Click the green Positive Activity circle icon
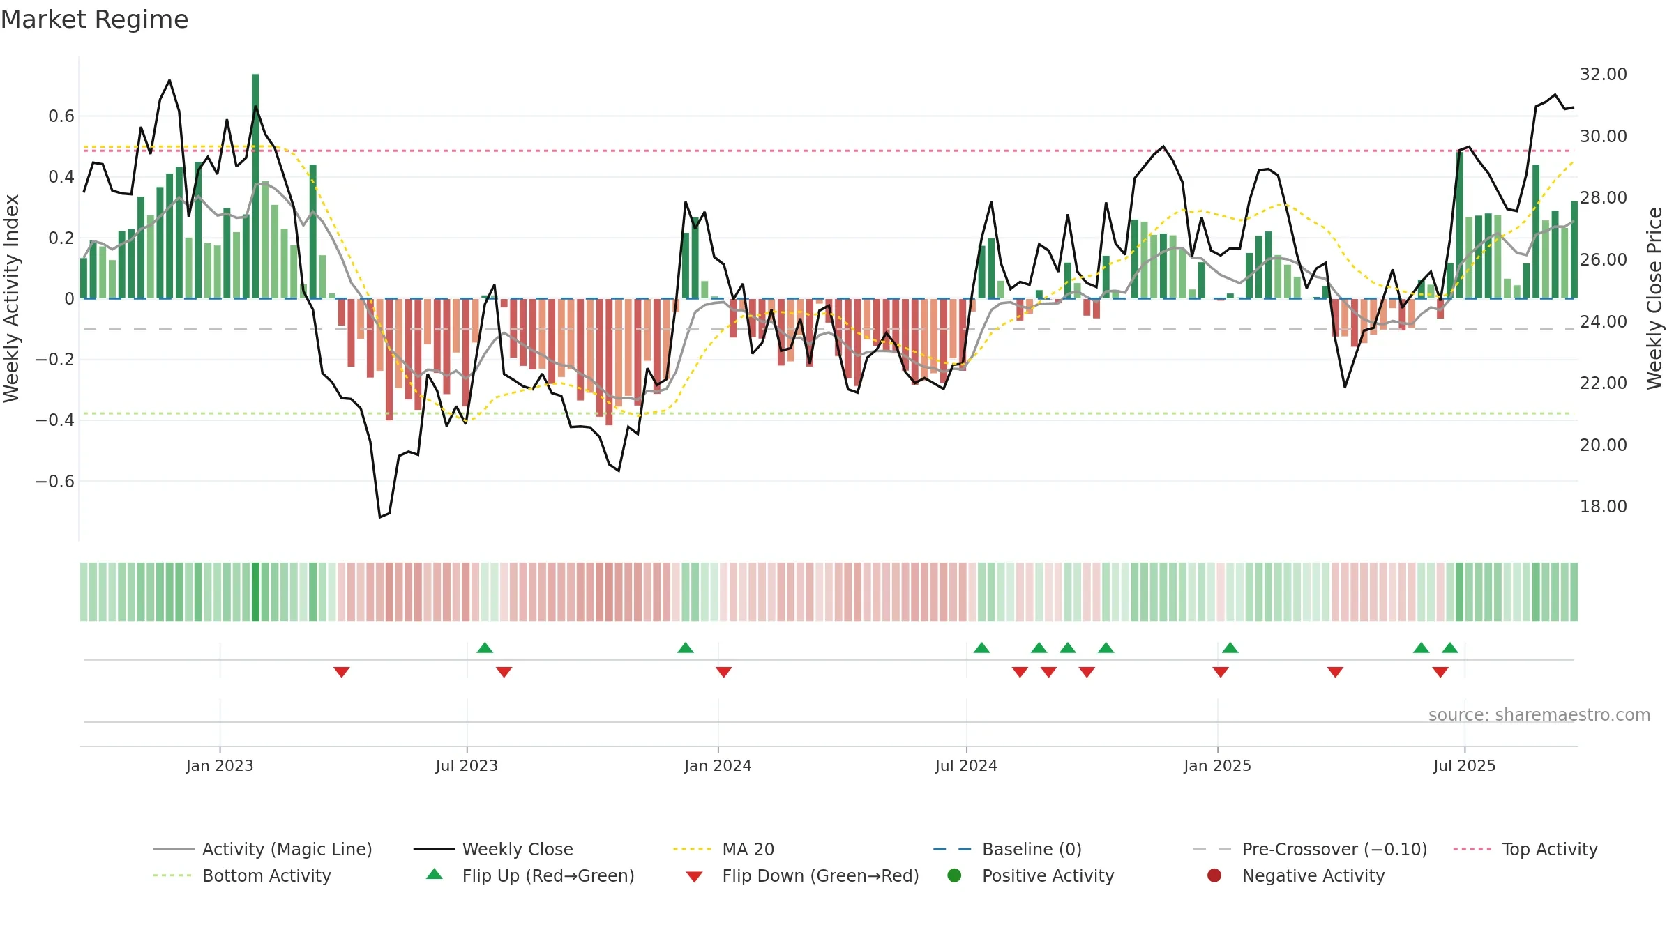The width and height of the screenshot is (1674, 941). click(x=955, y=875)
